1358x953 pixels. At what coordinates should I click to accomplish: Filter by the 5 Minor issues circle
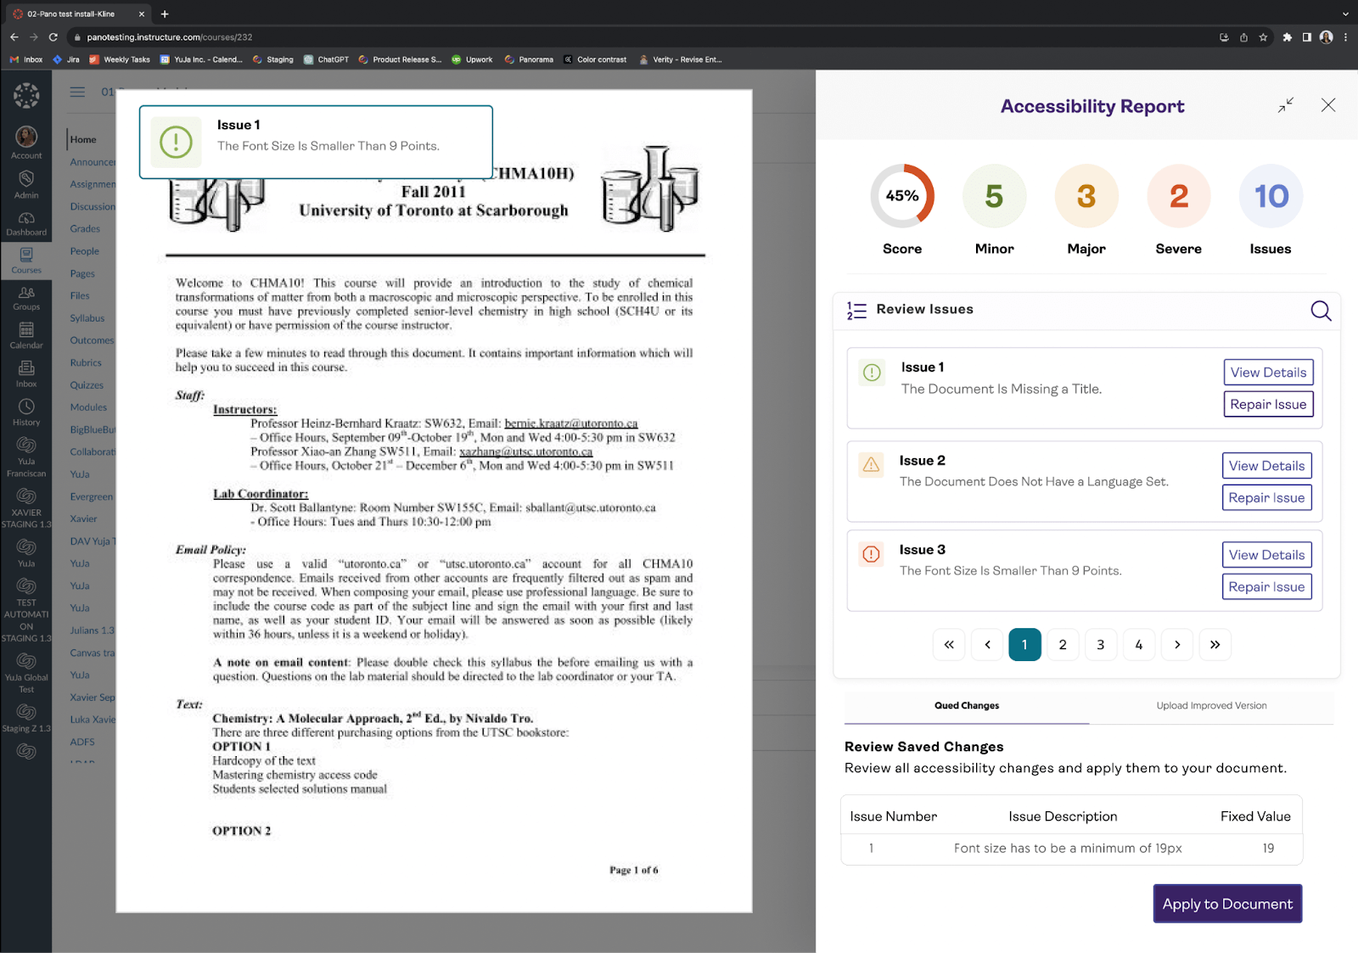pyautogui.click(x=994, y=196)
